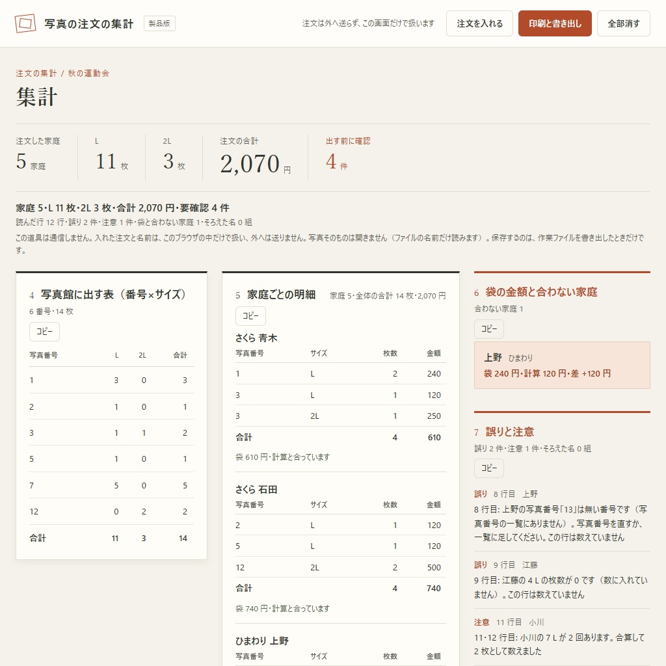
Task: Click the ひまわり 上野 family heading
Action: pos(262,641)
